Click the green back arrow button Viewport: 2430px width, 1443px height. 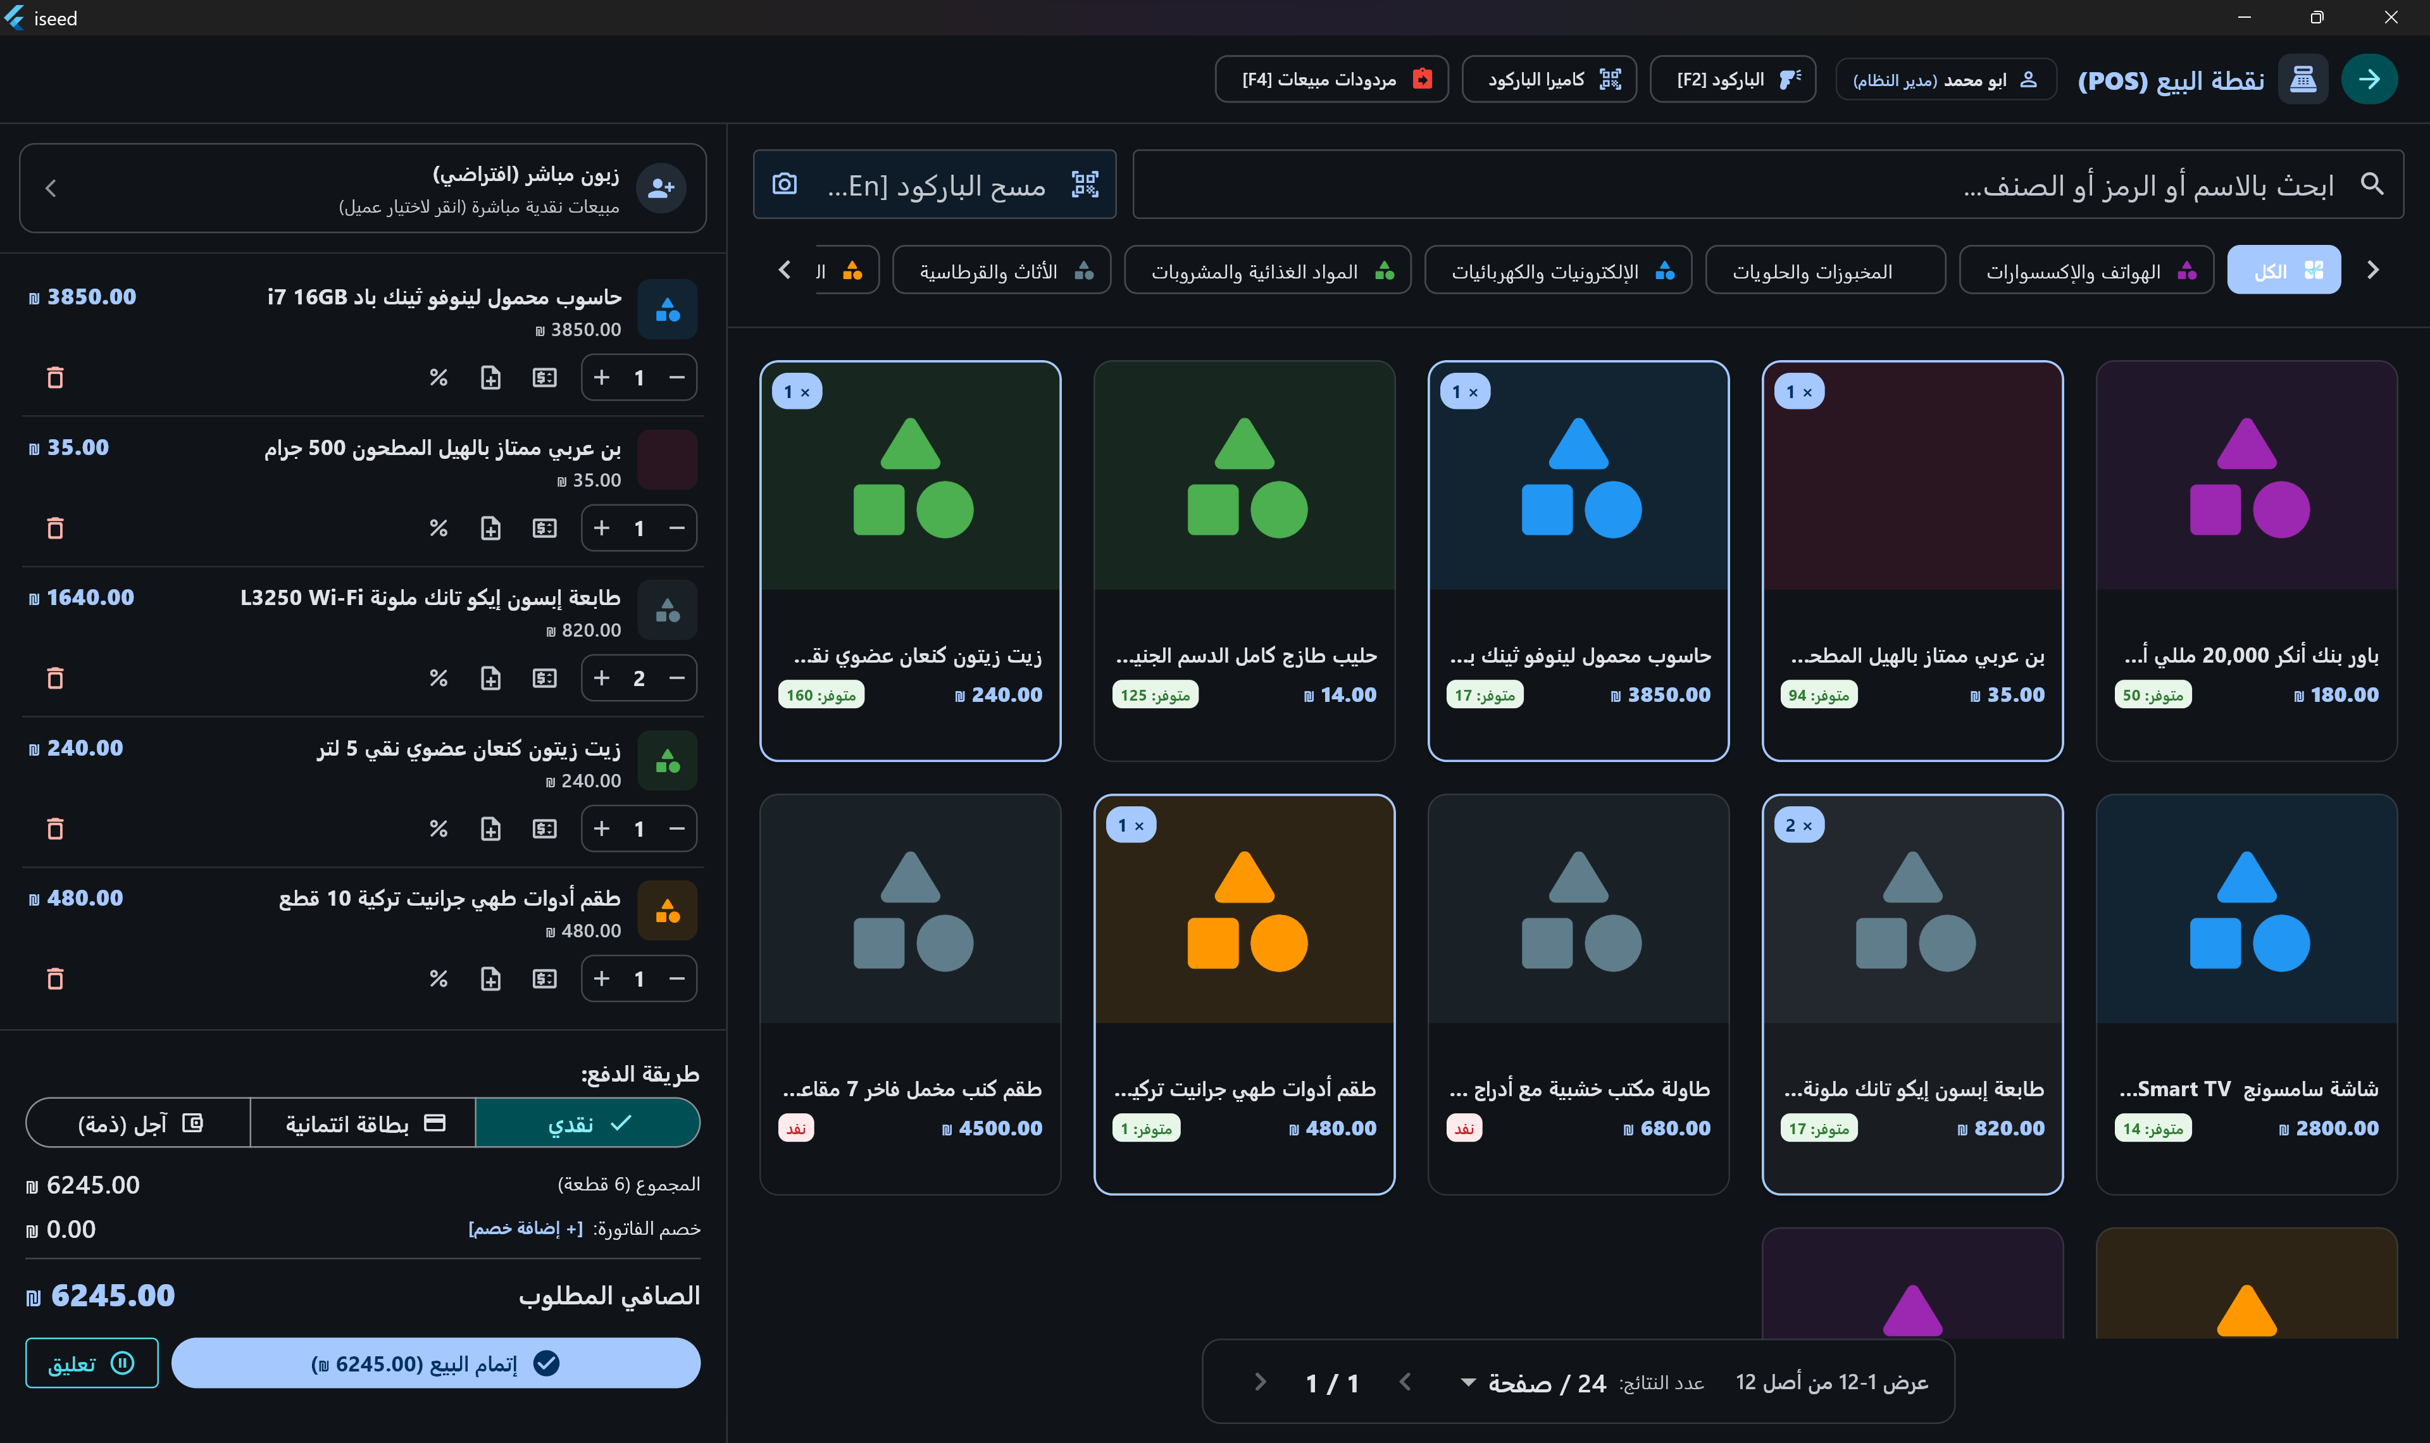coord(2369,78)
